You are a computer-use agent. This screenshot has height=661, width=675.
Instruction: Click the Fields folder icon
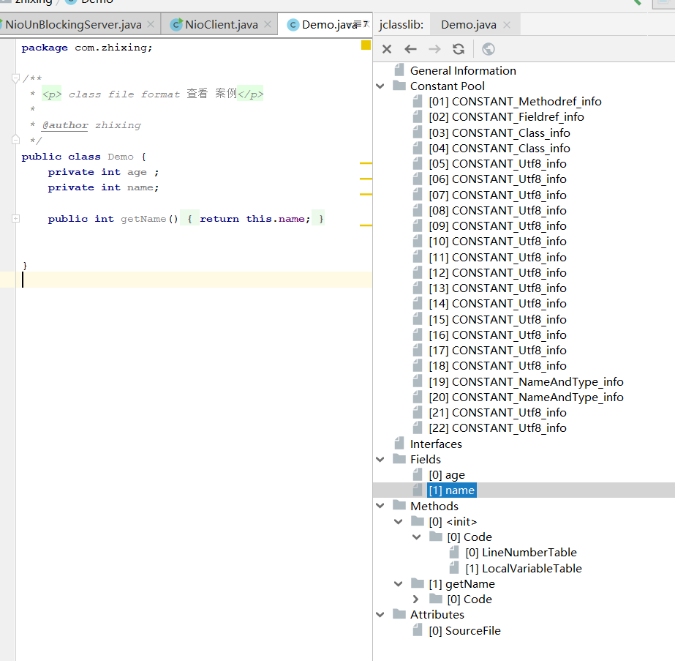[399, 459]
